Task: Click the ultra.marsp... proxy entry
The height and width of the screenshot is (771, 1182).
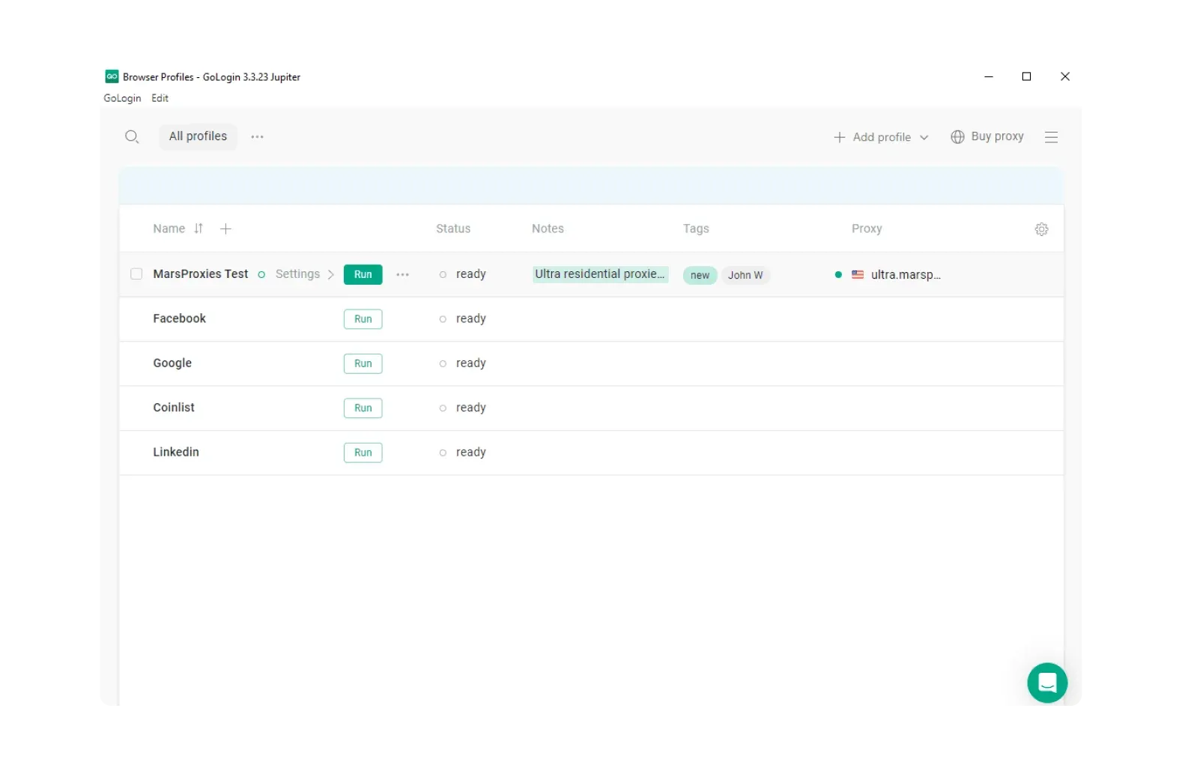Action: point(906,275)
